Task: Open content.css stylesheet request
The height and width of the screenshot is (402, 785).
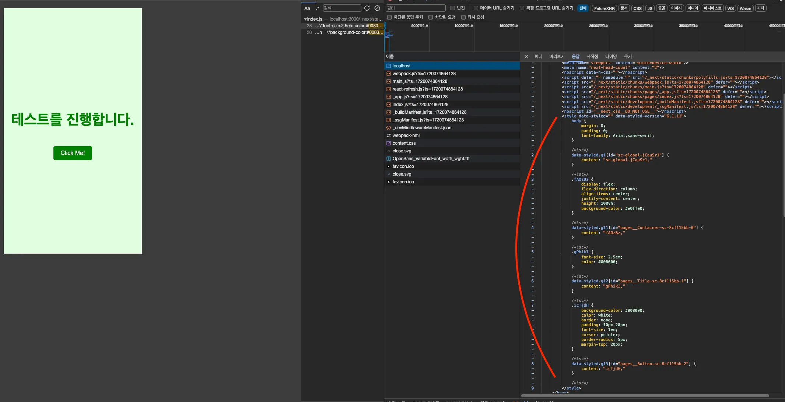Action: tap(404, 143)
